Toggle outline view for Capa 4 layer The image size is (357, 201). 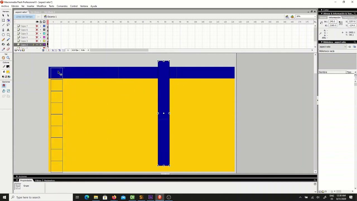(44, 37)
